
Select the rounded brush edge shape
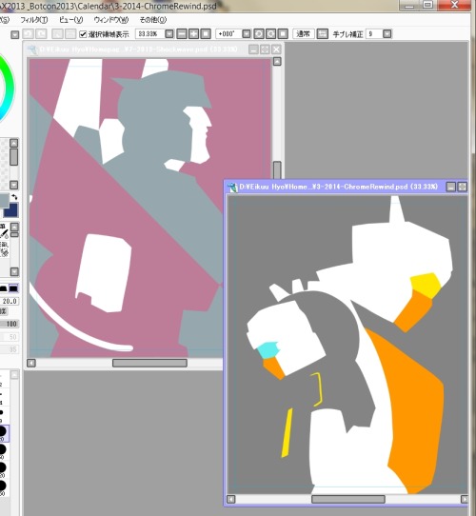click(3, 288)
